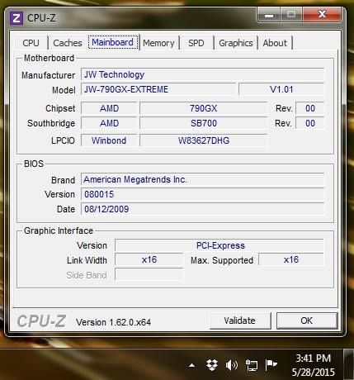Click the chipset value 790GX
Viewport: 354px width, 380px height.
(203, 108)
